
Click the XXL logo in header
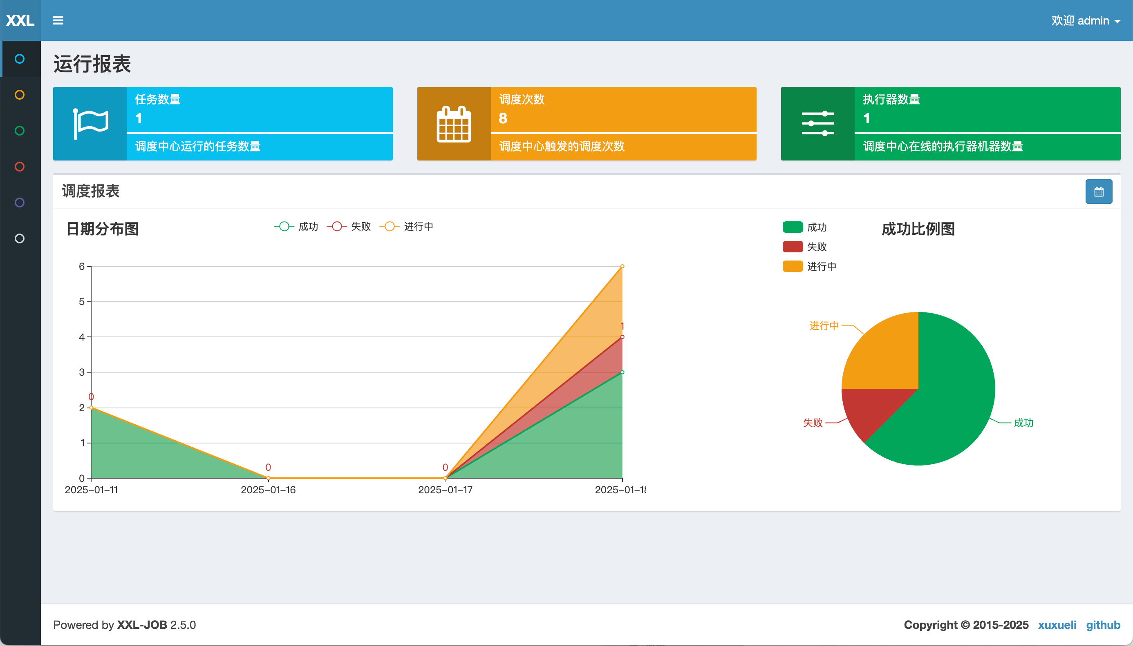coord(20,20)
